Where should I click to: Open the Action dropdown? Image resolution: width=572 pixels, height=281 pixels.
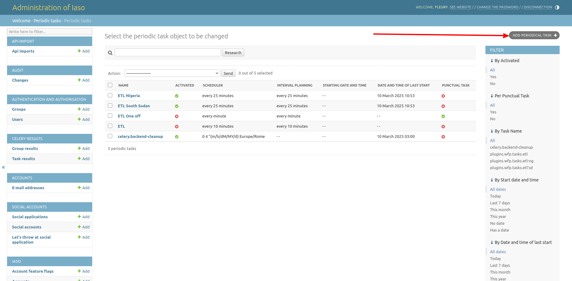pyautogui.click(x=172, y=73)
